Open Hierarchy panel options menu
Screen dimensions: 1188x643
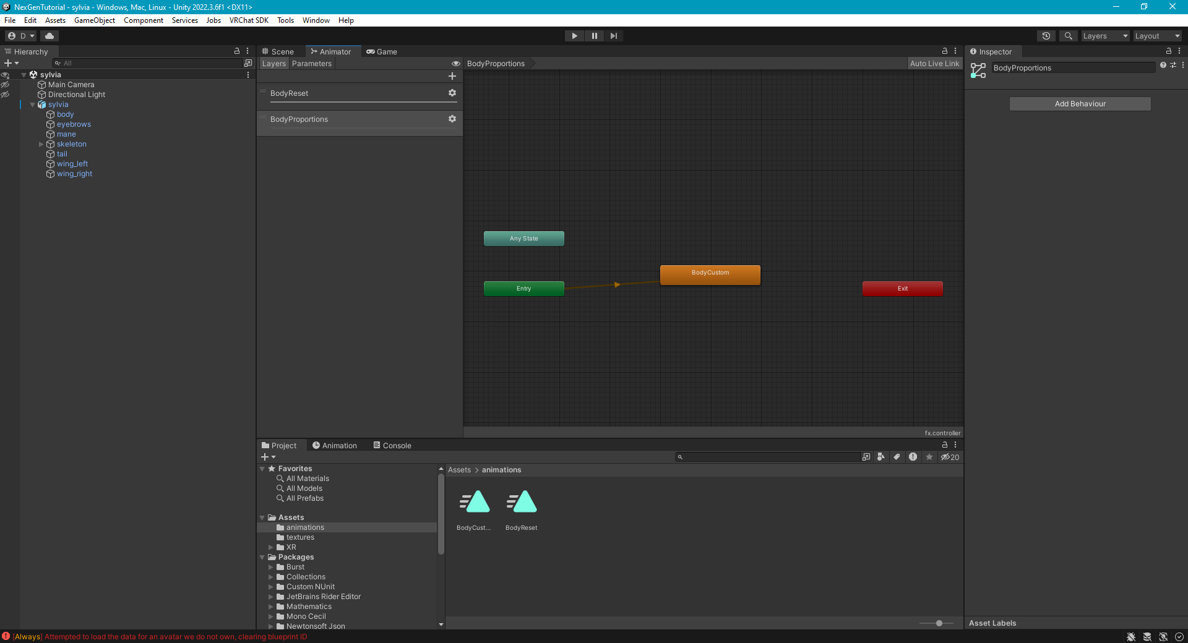click(x=247, y=51)
